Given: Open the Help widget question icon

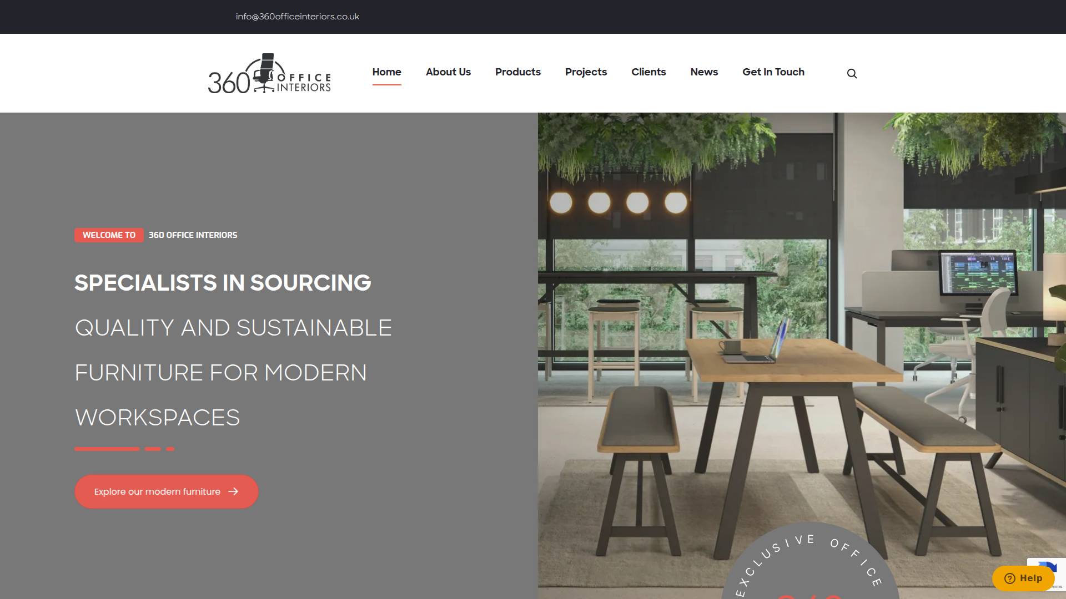Looking at the screenshot, I should click(x=1009, y=578).
